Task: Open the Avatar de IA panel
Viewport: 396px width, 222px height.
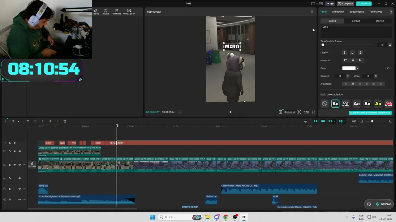Action: coord(129,12)
